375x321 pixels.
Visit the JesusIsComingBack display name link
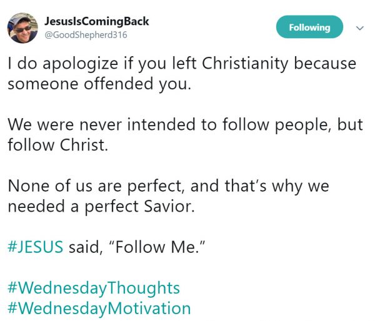tap(97, 21)
